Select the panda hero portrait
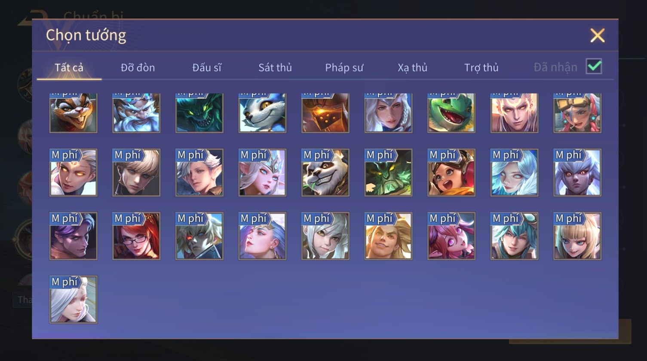The image size is (647, 361). (x=325, y=173)
